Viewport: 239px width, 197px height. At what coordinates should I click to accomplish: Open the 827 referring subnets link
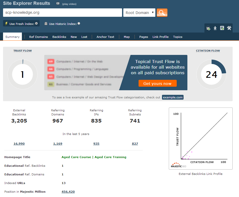point(135,144)
